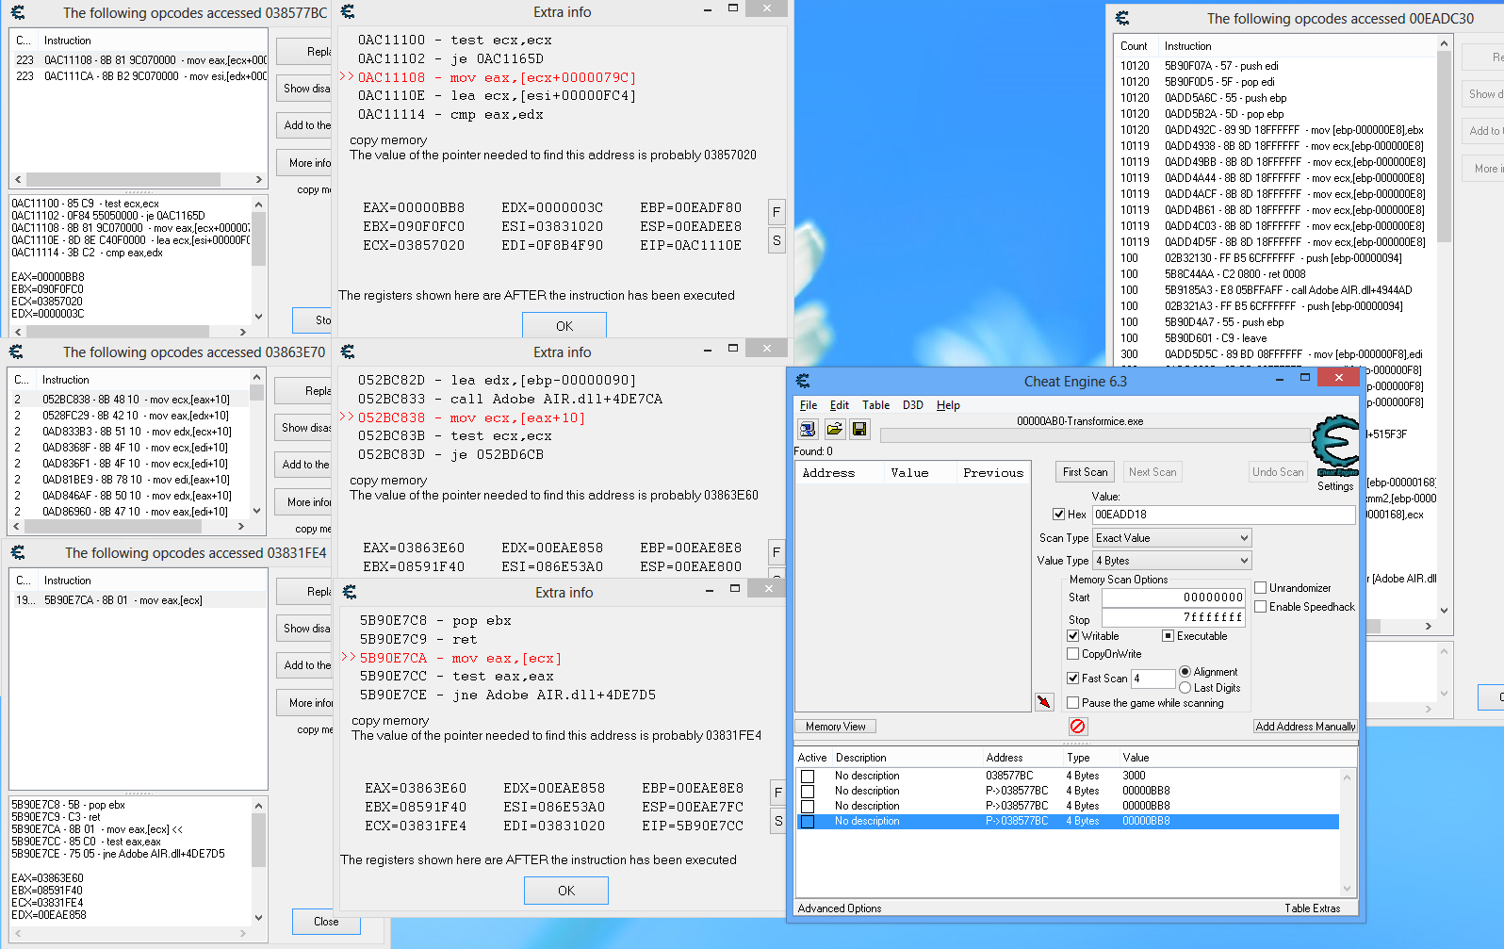
Task: Click OK in the bottom Extra info window
Action: pyautogui.click(x=566, y=891)
